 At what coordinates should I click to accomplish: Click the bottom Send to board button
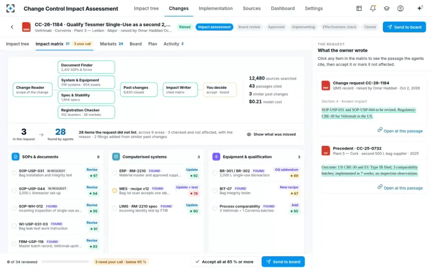(x=283, y=262)
